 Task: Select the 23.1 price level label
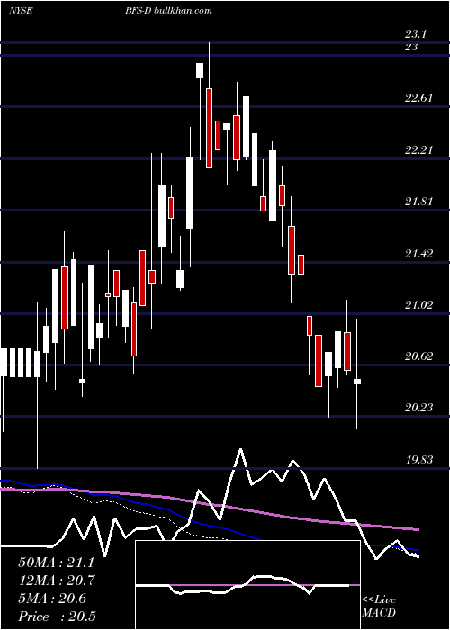(416, 34)
